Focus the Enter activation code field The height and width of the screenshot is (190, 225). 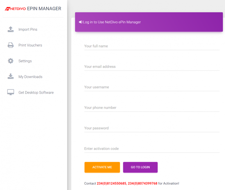[x=152, y=149]
